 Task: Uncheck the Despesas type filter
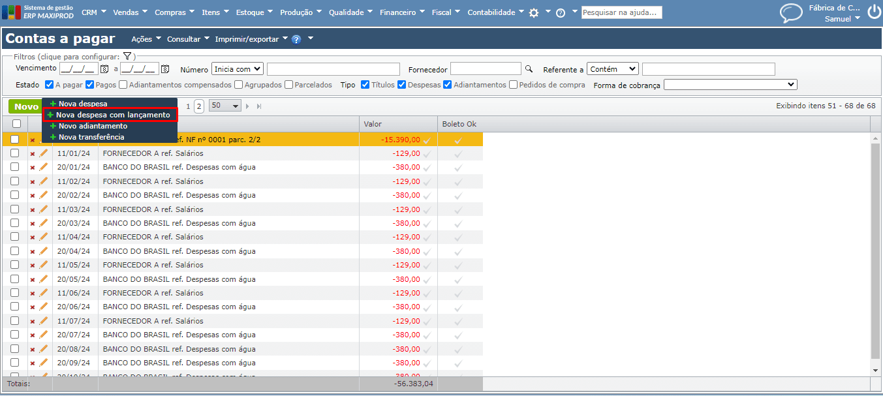402,85
